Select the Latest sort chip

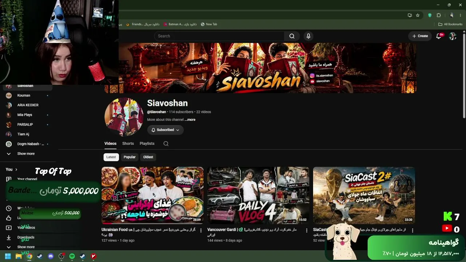(111, 157)
